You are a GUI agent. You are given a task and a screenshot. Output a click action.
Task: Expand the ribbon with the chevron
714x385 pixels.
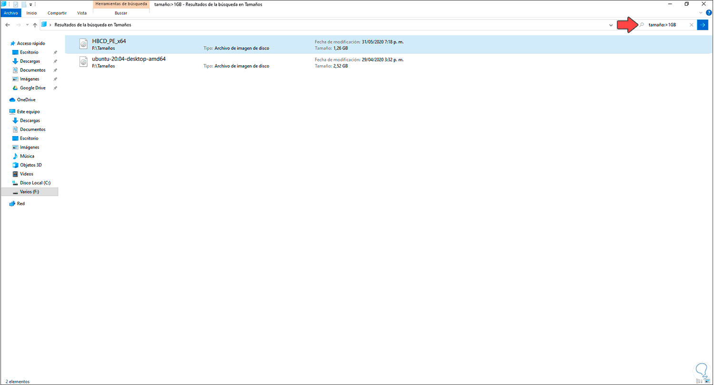701,13
